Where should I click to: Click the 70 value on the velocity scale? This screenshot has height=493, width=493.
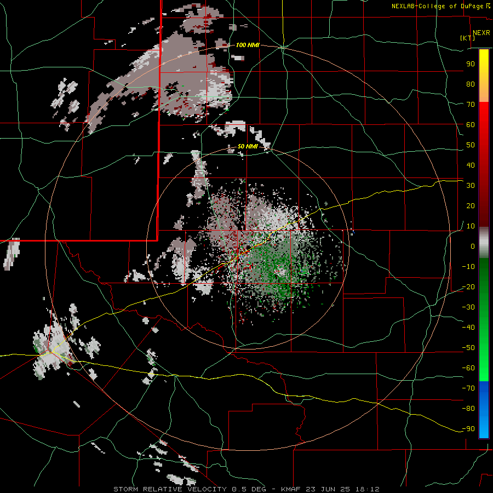coord(471,105)
